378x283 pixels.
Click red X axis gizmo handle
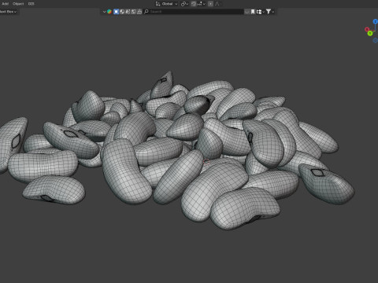[367, 29]
